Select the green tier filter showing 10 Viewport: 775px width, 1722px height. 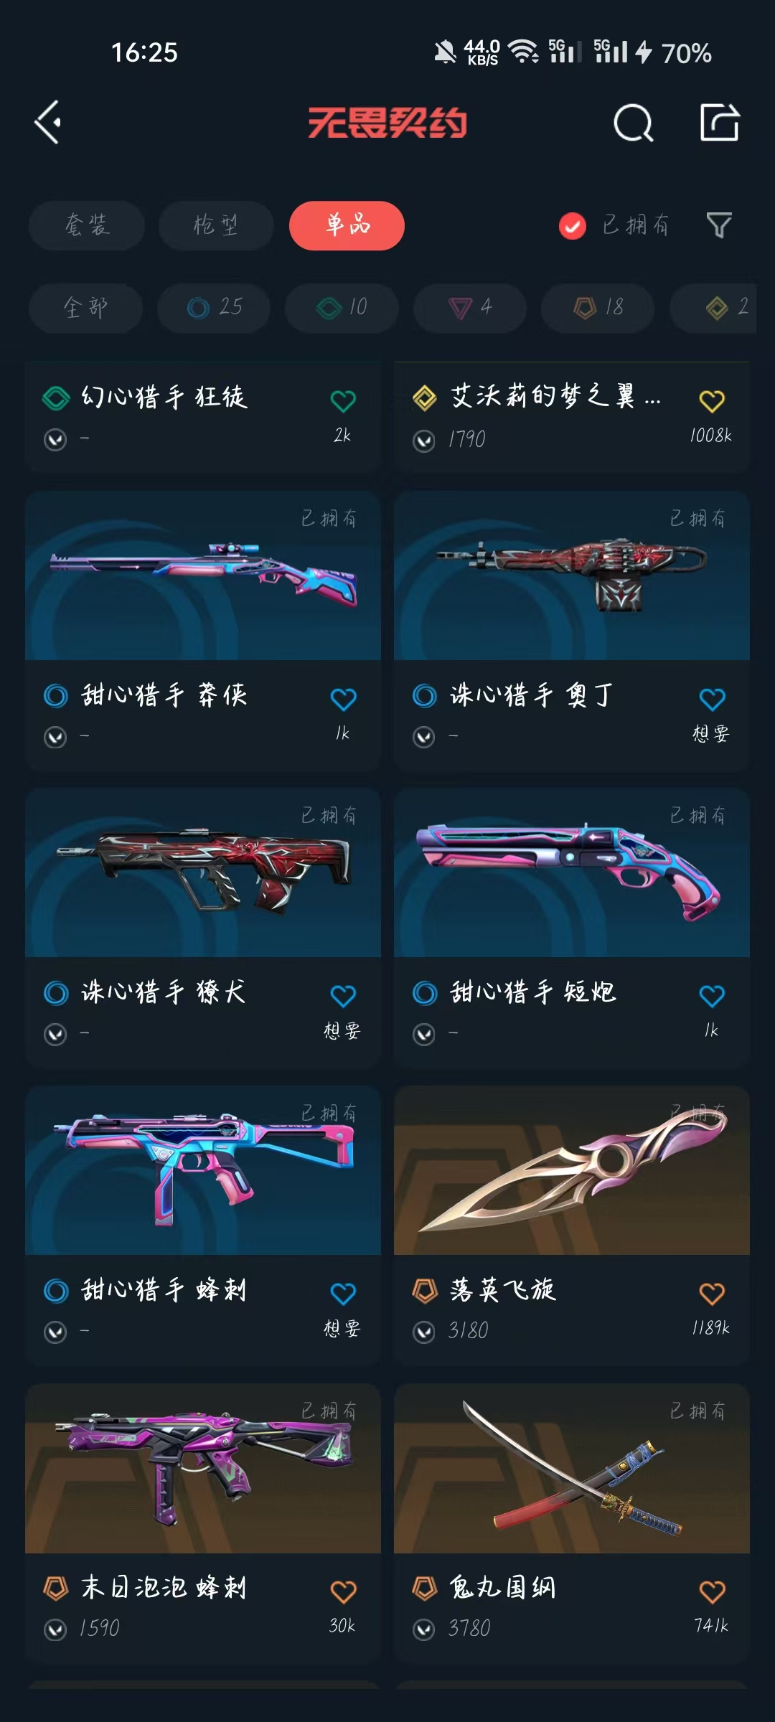point(342,308)
